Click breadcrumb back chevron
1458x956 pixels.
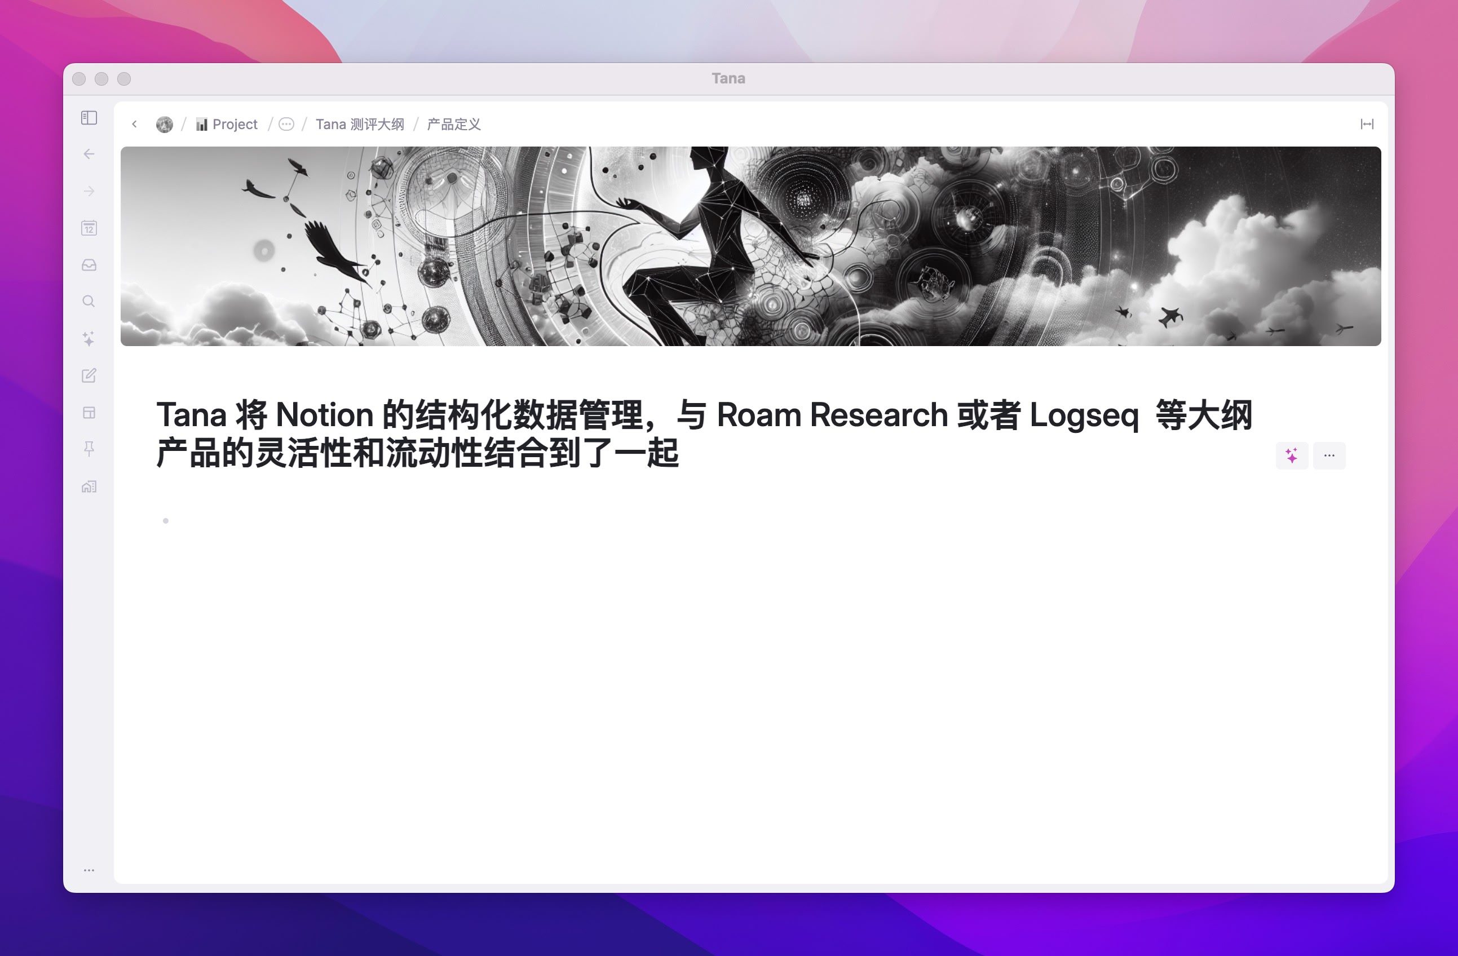pos(134,125)
